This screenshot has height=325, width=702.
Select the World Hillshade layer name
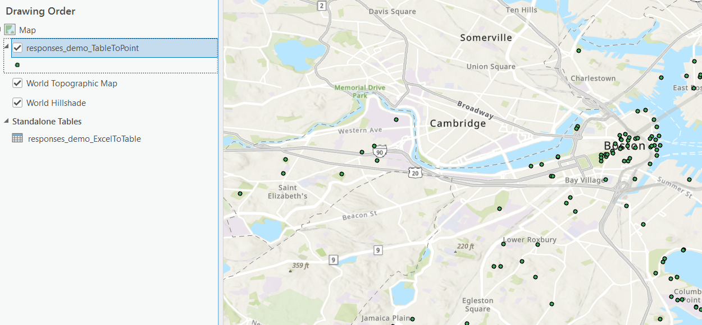[56, 103]
